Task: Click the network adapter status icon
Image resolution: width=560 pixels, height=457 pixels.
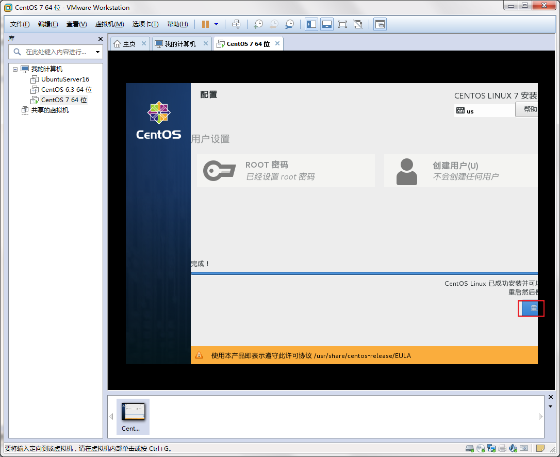Action: [x=491, y=448]
